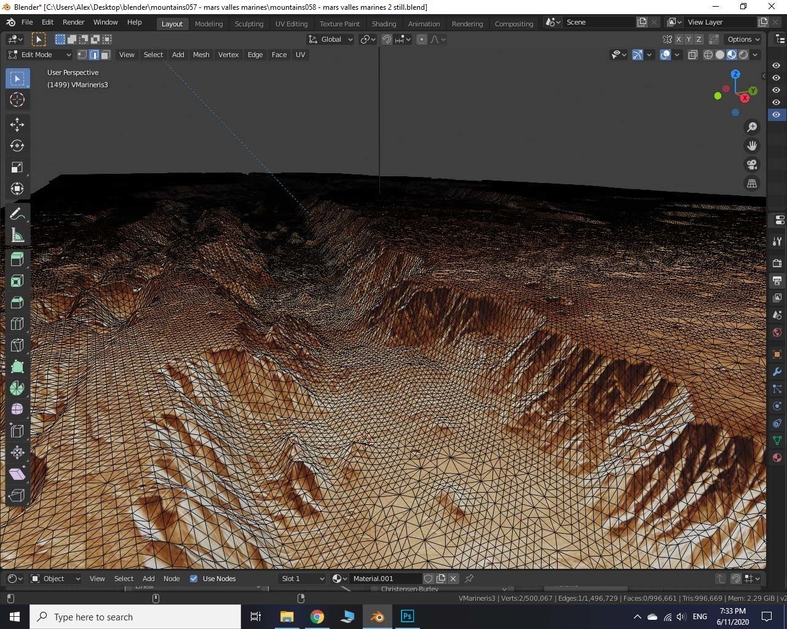Select the 3D Cursor tool

point(17,100)
